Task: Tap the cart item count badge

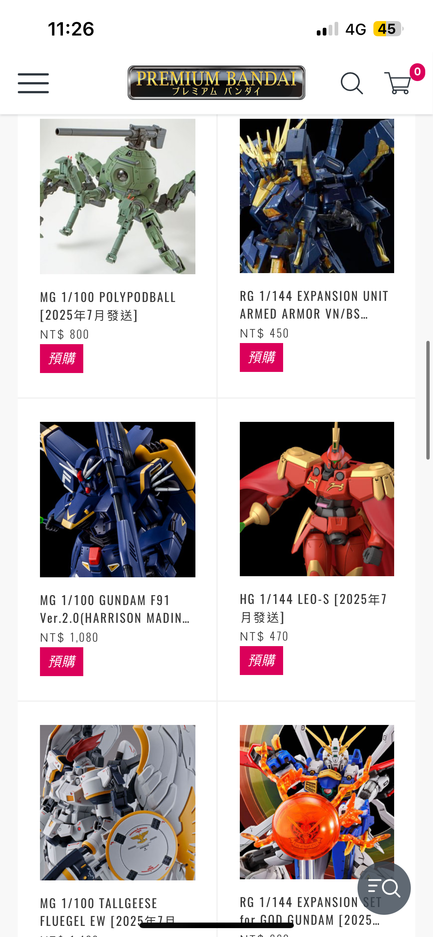Action: coord(417,72)
